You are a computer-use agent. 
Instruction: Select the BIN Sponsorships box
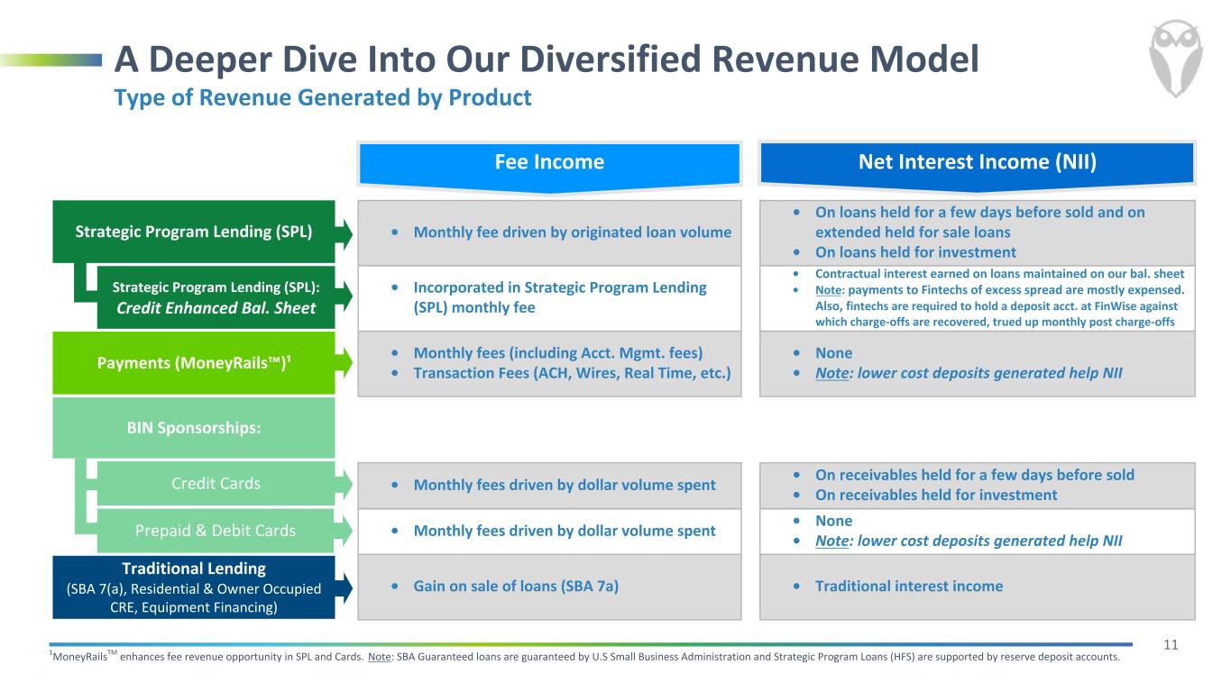coord(194,427)
